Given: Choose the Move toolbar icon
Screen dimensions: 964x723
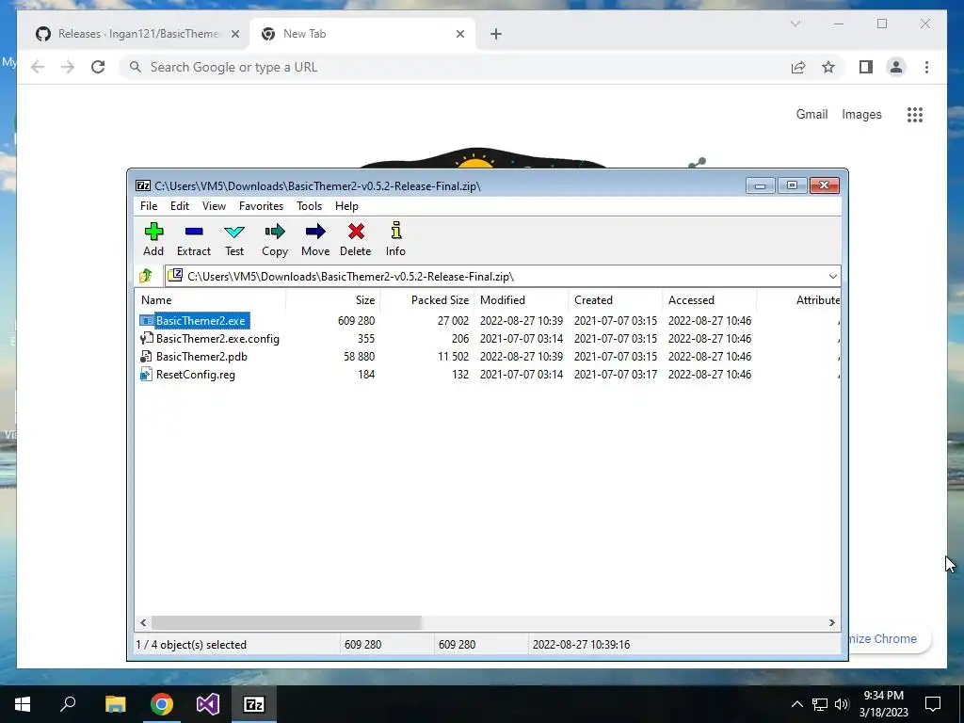Looking at the screenshot, I should click(315, 232).
